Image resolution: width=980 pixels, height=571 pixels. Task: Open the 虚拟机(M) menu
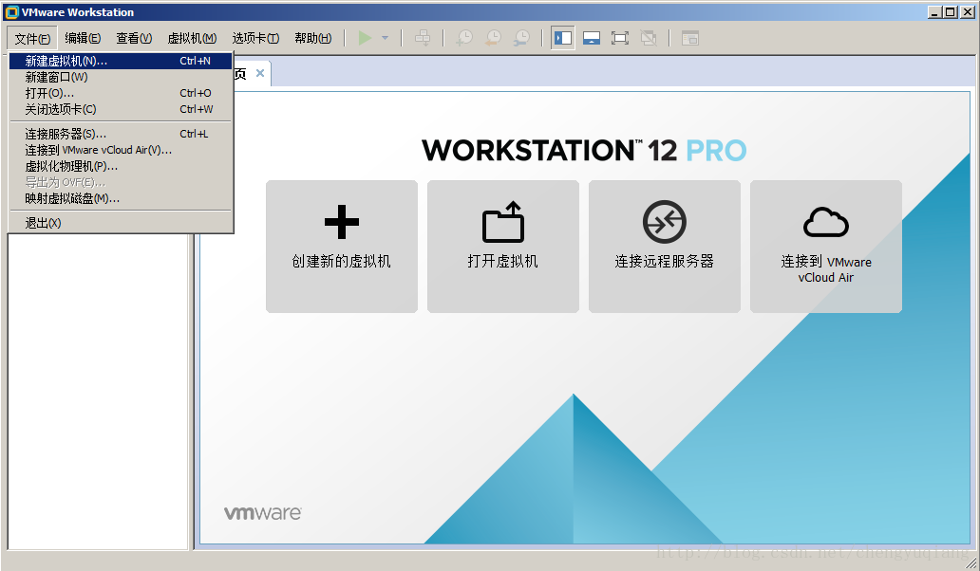[192, 39]
